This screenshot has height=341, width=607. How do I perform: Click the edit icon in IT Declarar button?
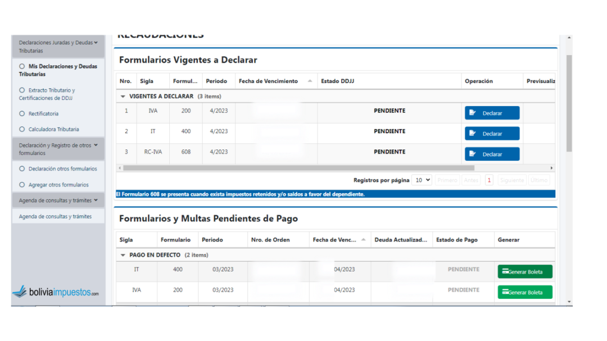pyautogui.click(x=473, y=134)
